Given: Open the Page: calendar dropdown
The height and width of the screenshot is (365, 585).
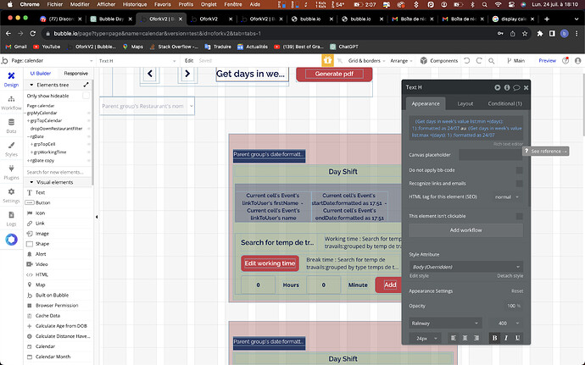Looking at the screenshot, I should (52, 60).
